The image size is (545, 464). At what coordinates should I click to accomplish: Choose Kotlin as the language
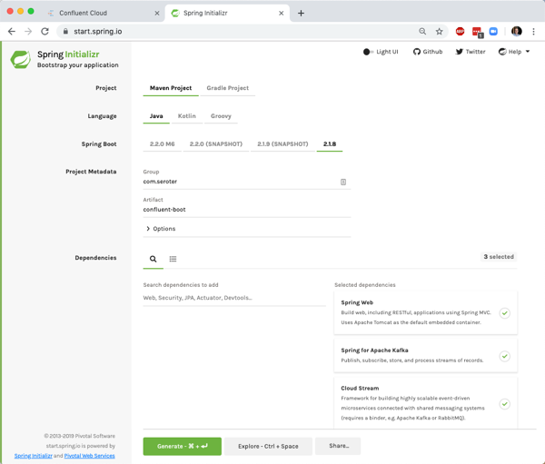[x=186, y=116]
